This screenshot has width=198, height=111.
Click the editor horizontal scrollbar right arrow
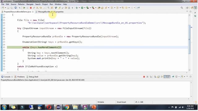click(x=187, y=72)
